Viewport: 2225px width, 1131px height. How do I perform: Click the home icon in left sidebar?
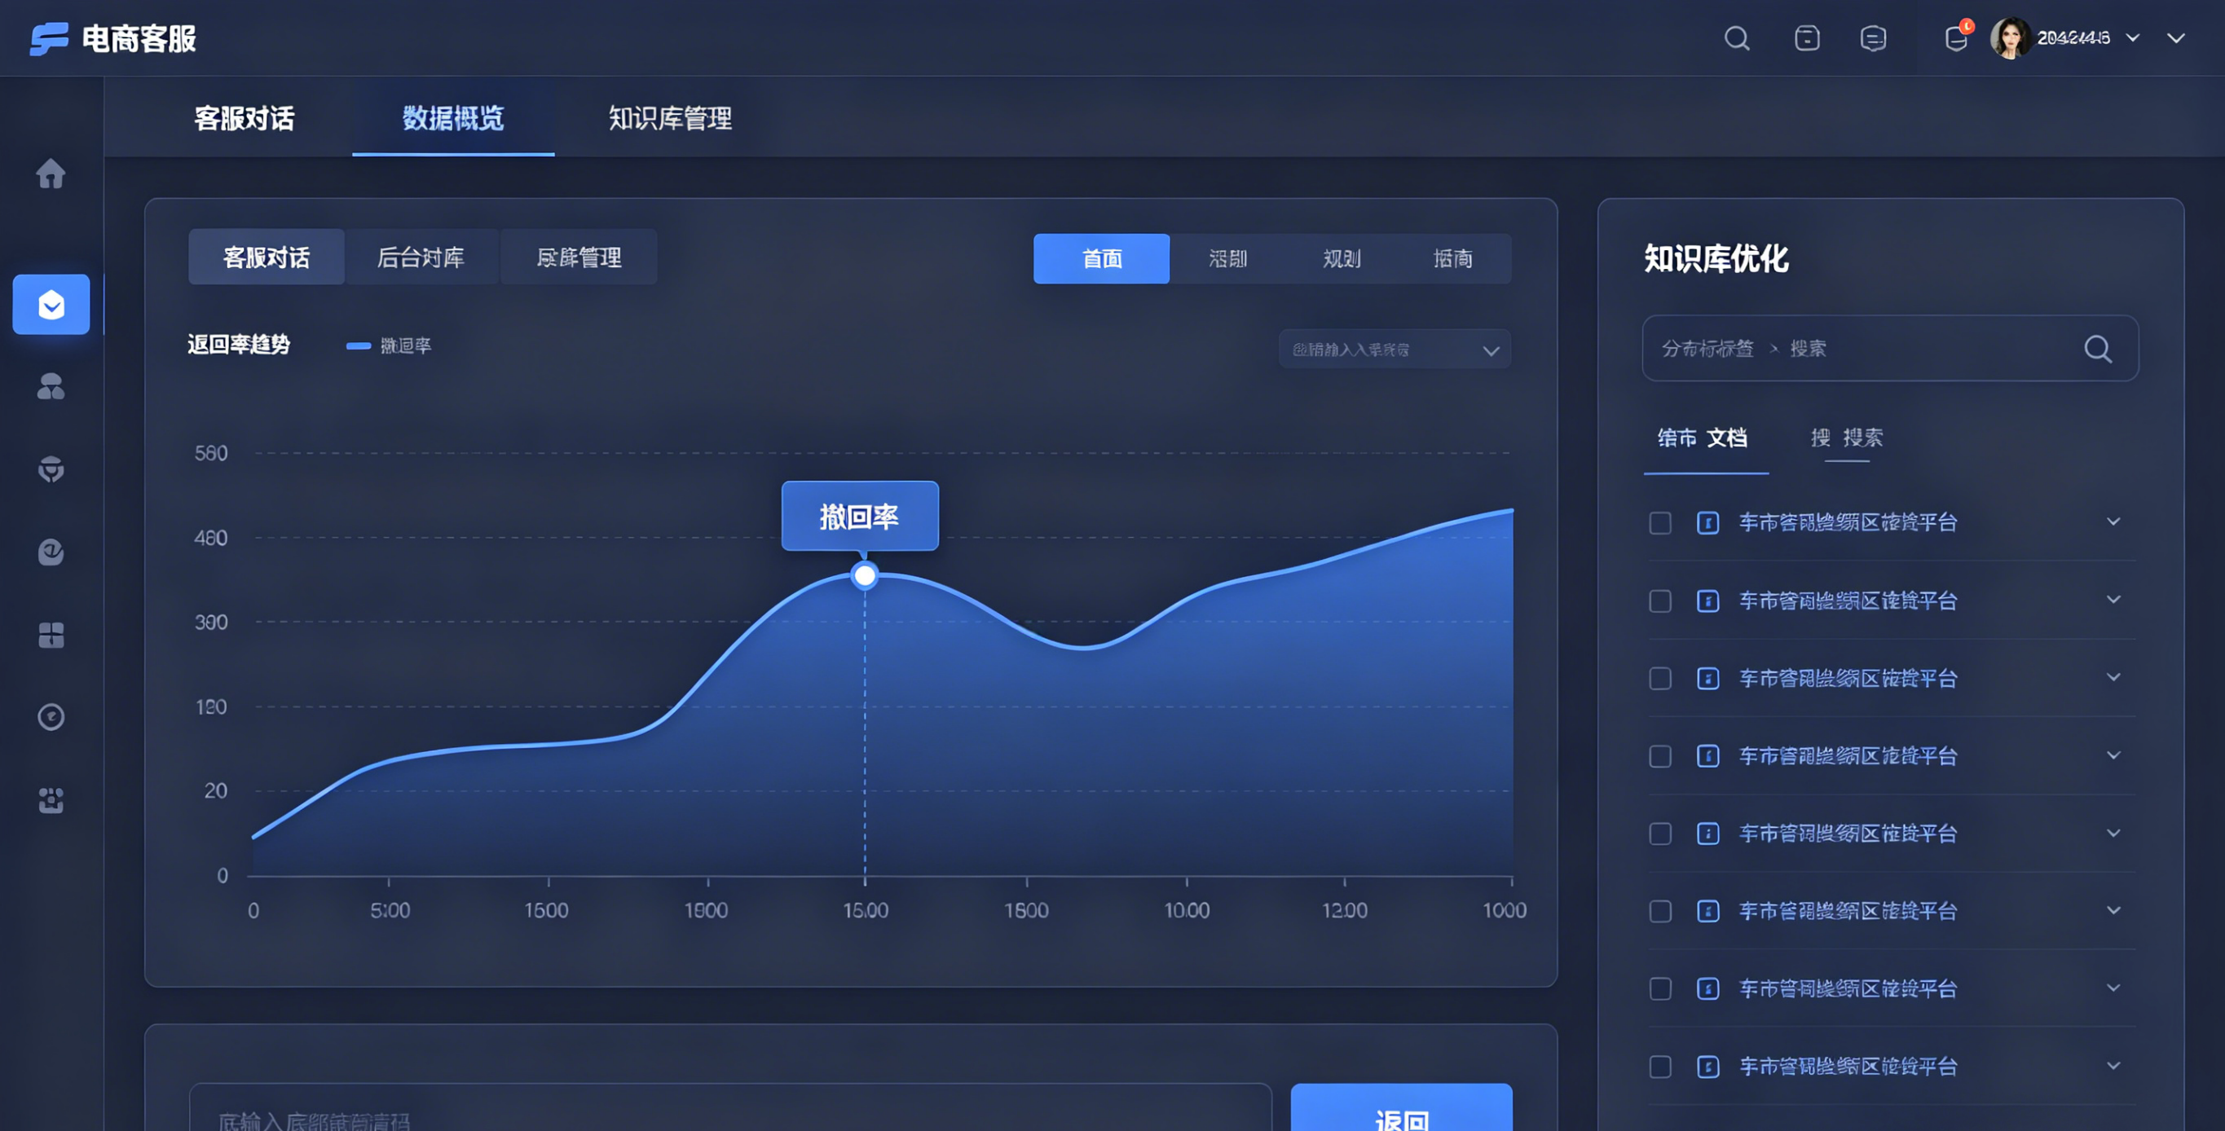pyautogui.click(x=51, y=174)
